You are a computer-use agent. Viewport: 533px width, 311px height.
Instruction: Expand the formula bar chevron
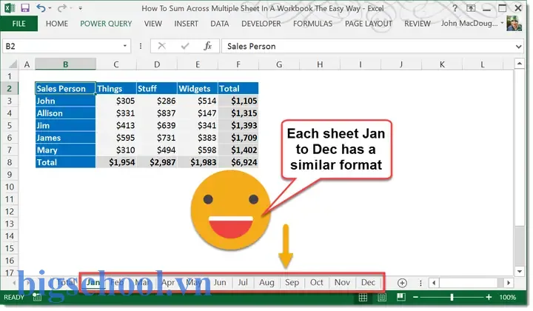519,46
